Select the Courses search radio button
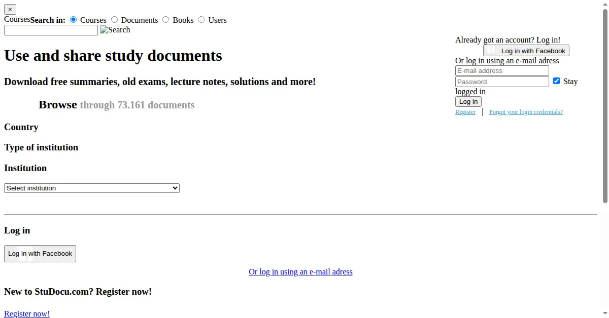609x318 pixels. (x=74, y=20)
